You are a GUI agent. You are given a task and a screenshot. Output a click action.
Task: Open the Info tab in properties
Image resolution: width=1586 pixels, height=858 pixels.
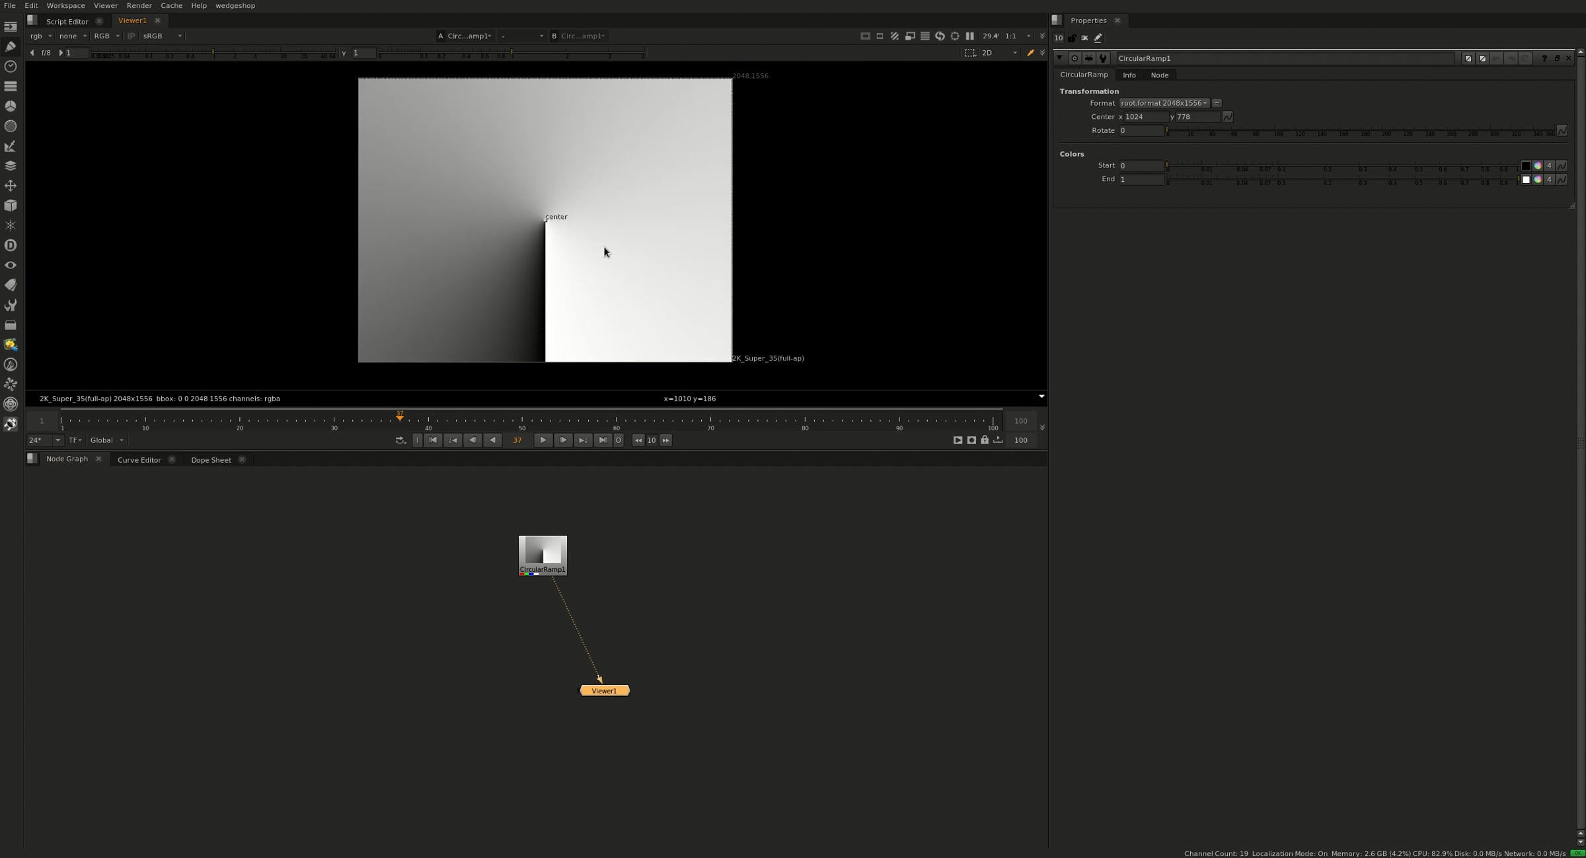1129,75
